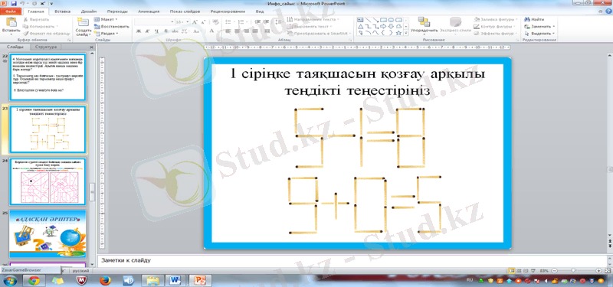
Task: Click the Восстановить button
Action: [112, 27]
